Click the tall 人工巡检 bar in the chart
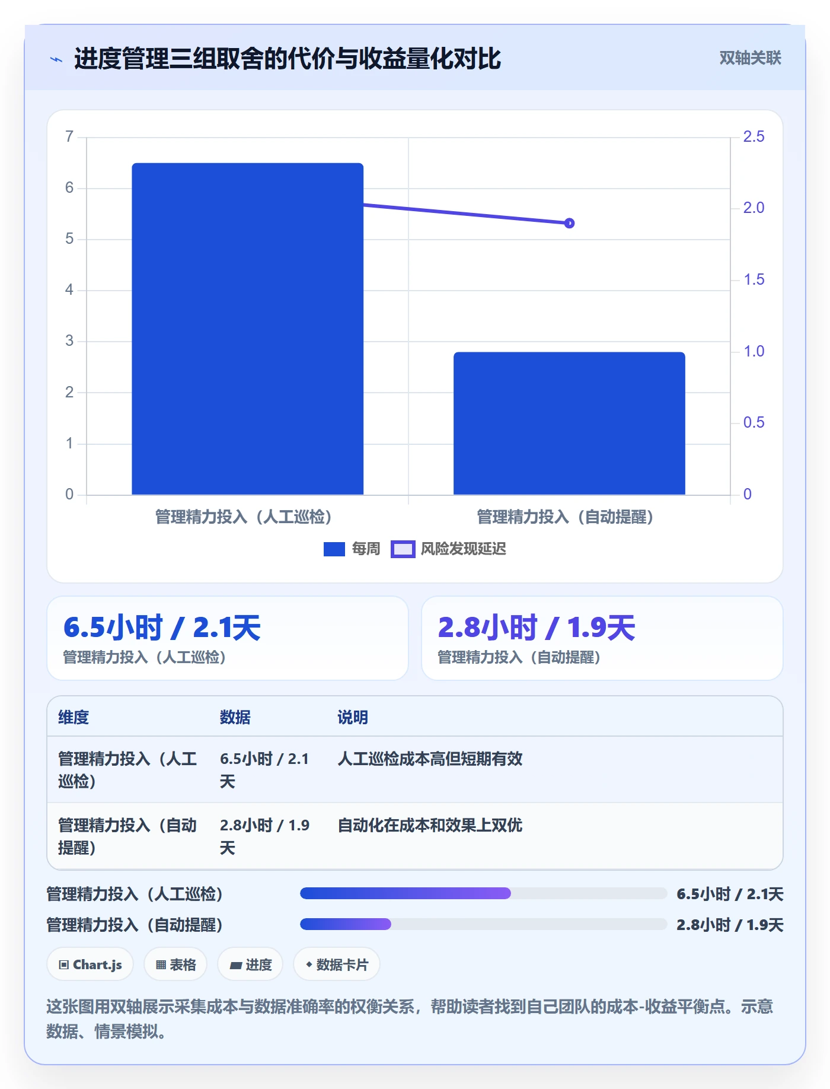The height and width of the screenshot is (1089, 830). pyautogui.click(x=247, y=329)
